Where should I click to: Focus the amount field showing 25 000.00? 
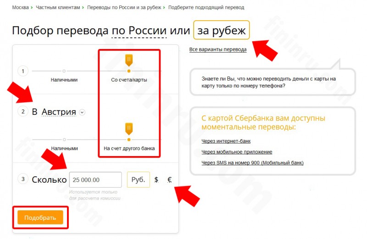point(95,179)
